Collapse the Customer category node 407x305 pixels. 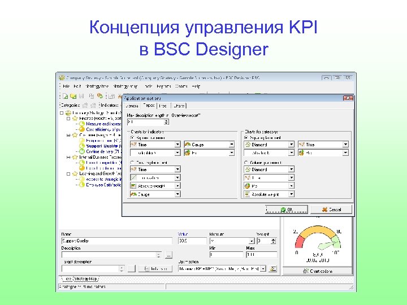coord(68,135)
